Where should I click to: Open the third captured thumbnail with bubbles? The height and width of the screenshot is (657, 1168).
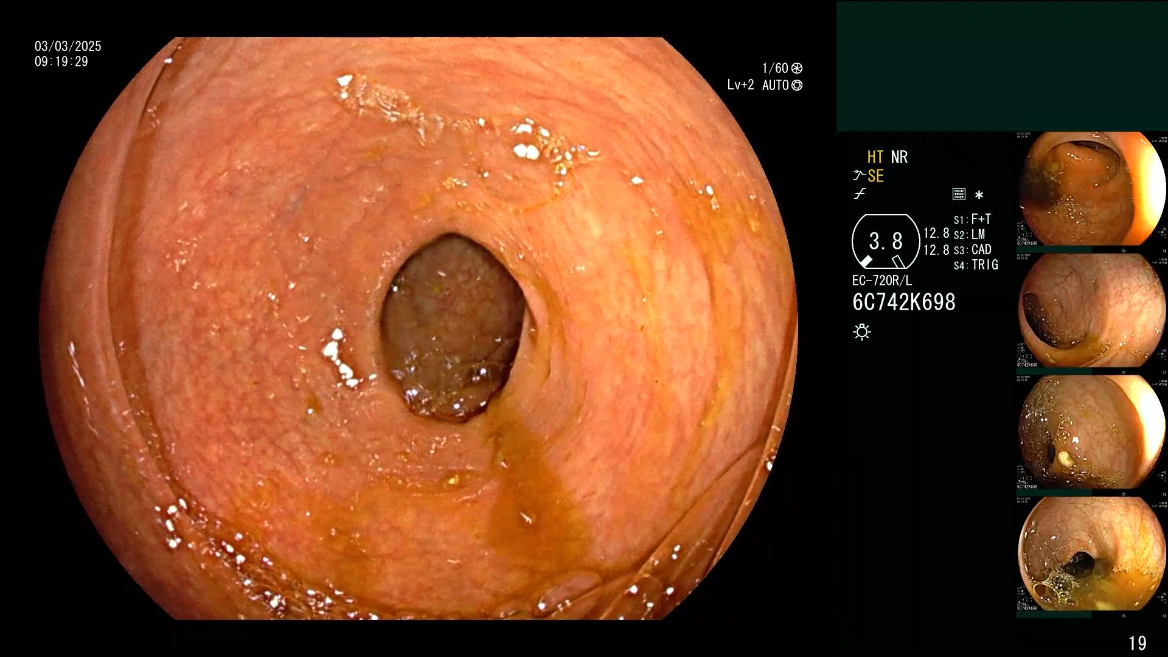(1092, 432)
